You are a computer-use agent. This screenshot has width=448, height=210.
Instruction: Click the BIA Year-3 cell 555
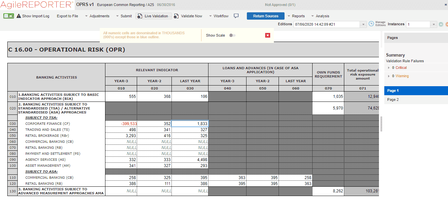(121, 97)
